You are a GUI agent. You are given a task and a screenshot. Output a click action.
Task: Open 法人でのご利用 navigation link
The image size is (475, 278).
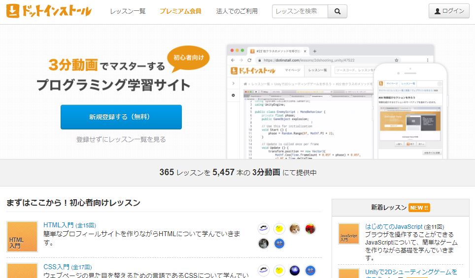tap(237, 11)
